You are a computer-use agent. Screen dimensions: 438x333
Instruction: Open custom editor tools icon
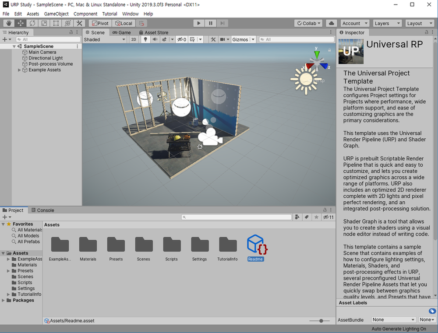[x=79, y=23]
